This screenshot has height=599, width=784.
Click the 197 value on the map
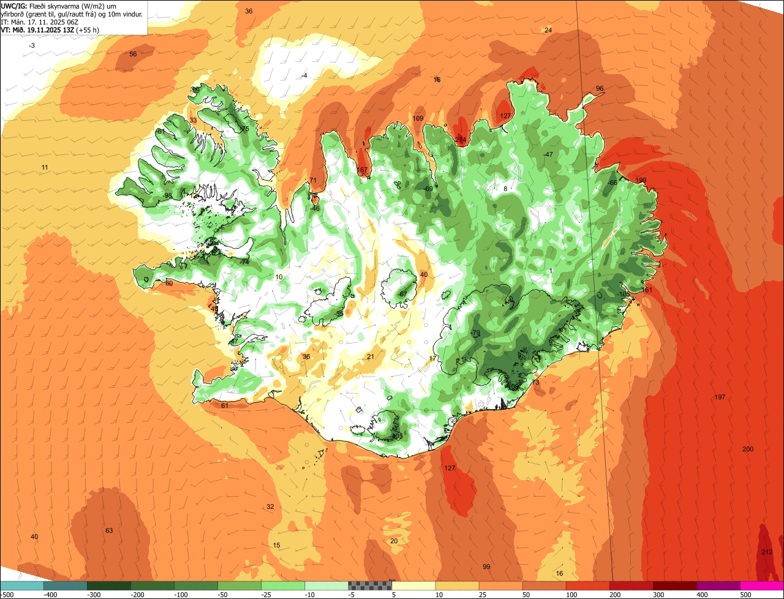(x=720, y=397)
